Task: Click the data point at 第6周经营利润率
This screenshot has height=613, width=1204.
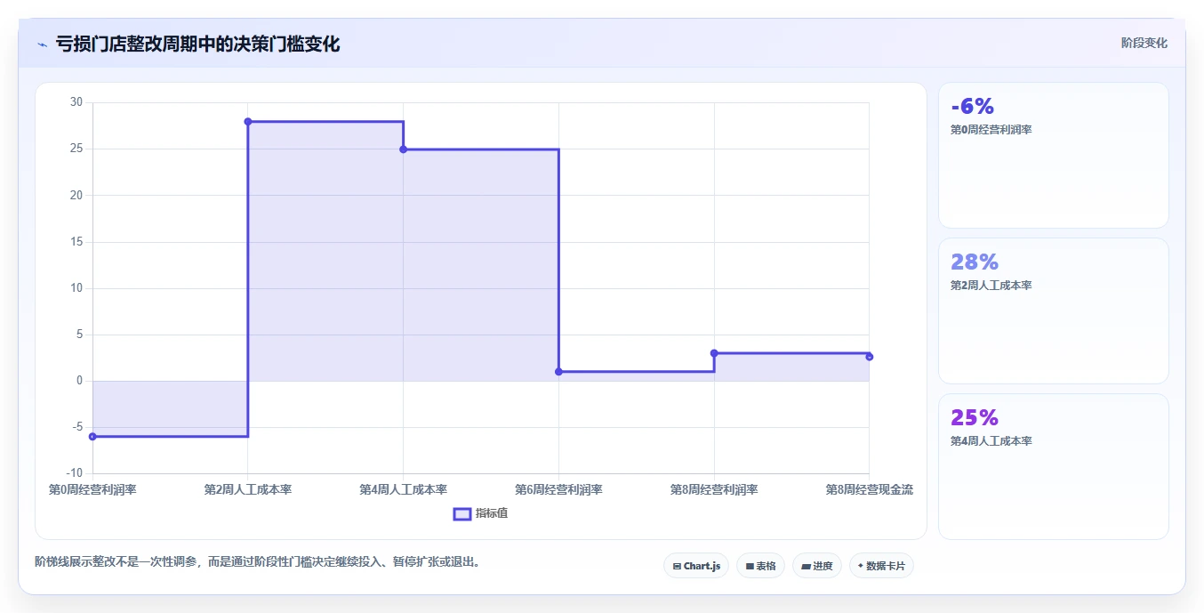Action: [558, 372]
